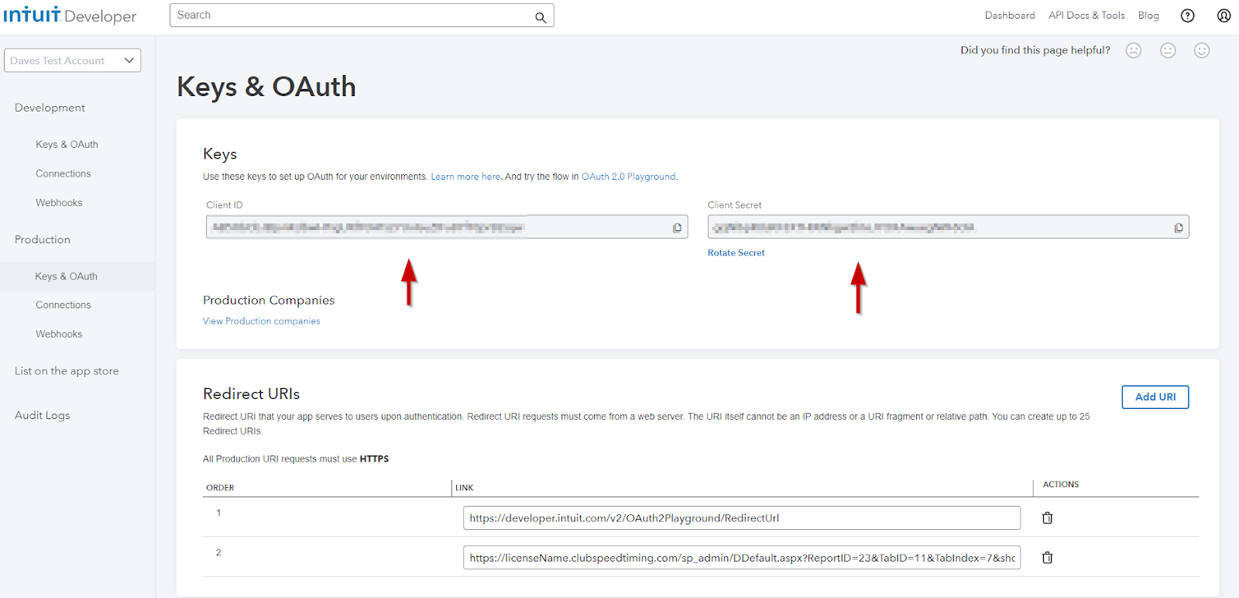Open Dashboard from top navigation
The width and height of the screenshot is (1239, 598).
point(1010,15)
